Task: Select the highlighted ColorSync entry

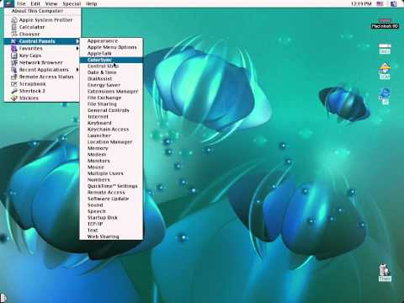Action: [111, 60]
